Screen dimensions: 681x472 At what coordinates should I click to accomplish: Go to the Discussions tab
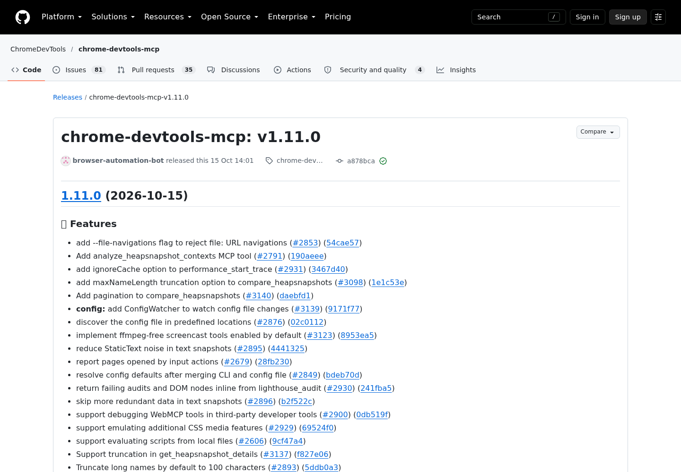coord(234,70)
